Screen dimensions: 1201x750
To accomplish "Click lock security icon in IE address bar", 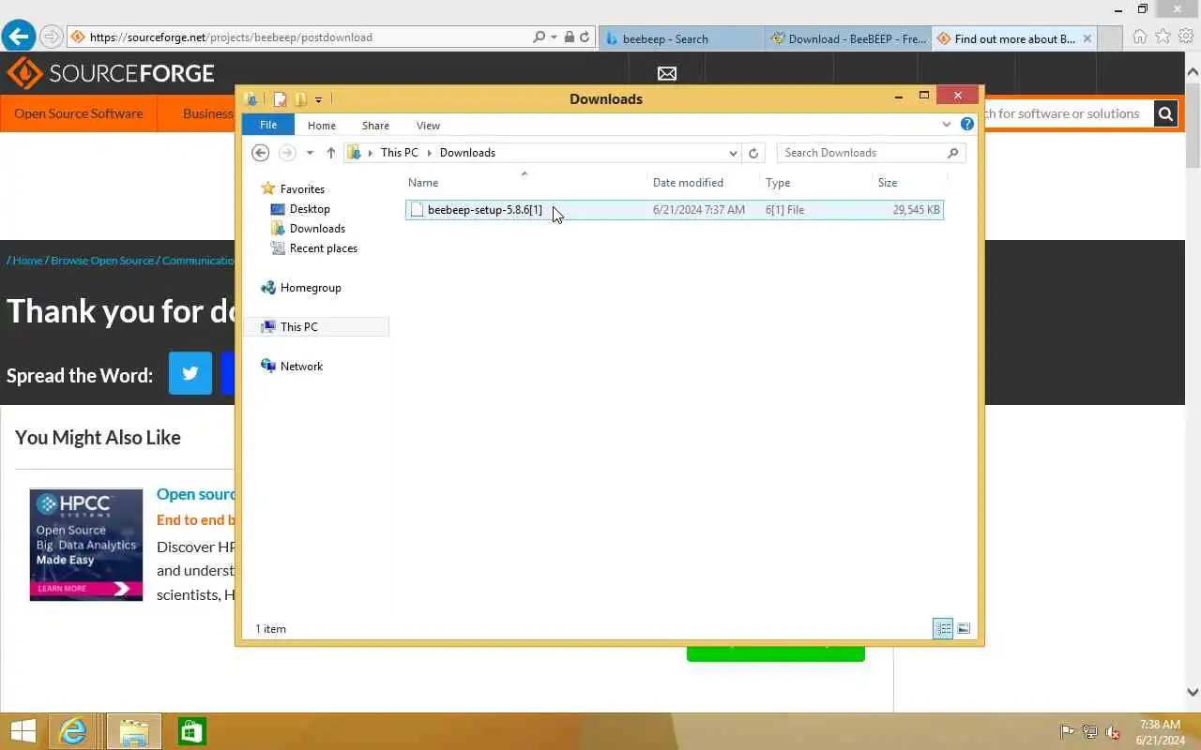I will 569,37.
